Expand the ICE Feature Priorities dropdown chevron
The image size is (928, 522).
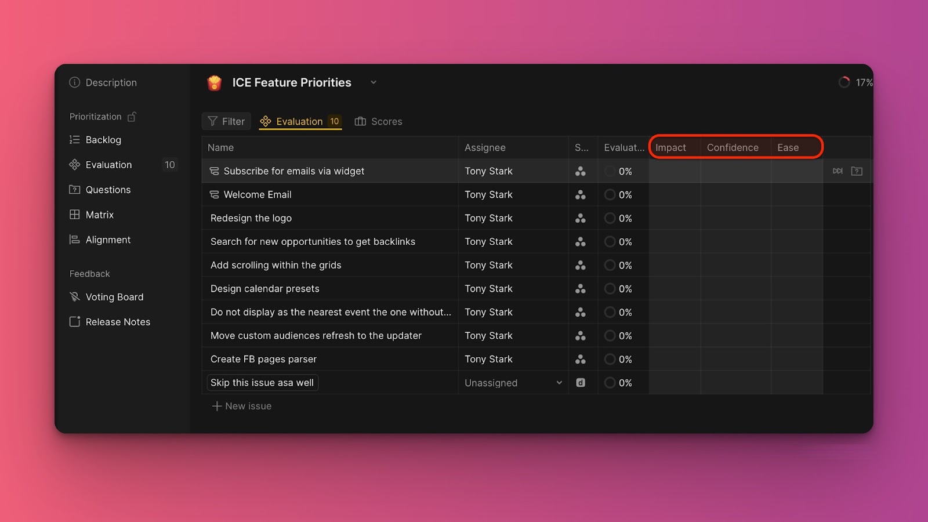click(374, 82)
